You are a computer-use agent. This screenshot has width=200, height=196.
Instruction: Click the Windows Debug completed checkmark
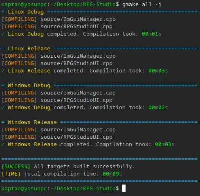coord(3,108)
